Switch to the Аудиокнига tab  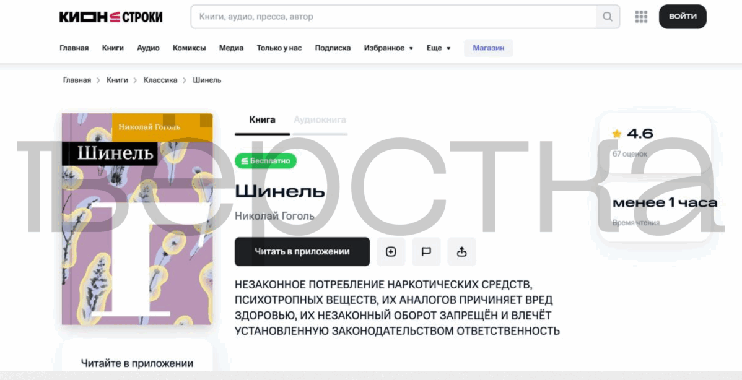pyautogui.click(x=319, y=119)
